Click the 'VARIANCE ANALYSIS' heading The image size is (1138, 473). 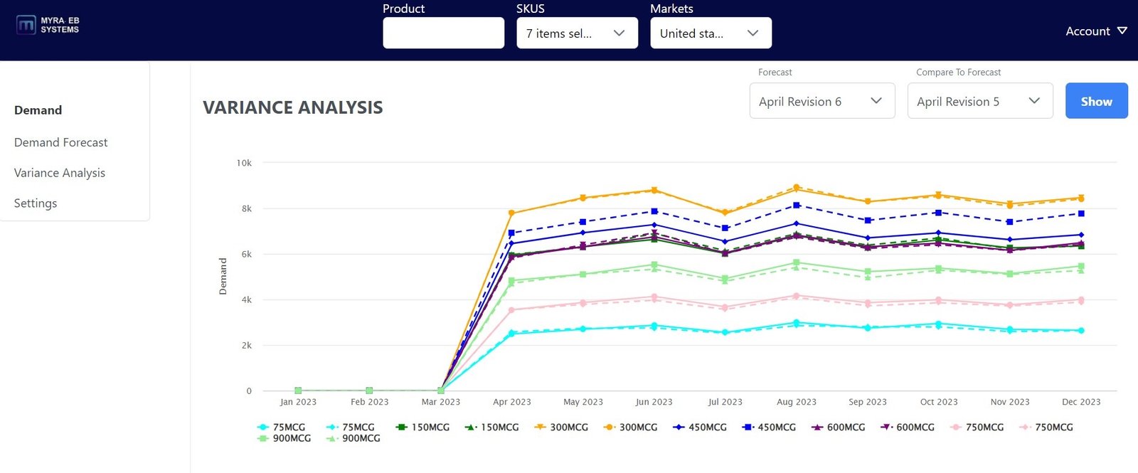293,107
